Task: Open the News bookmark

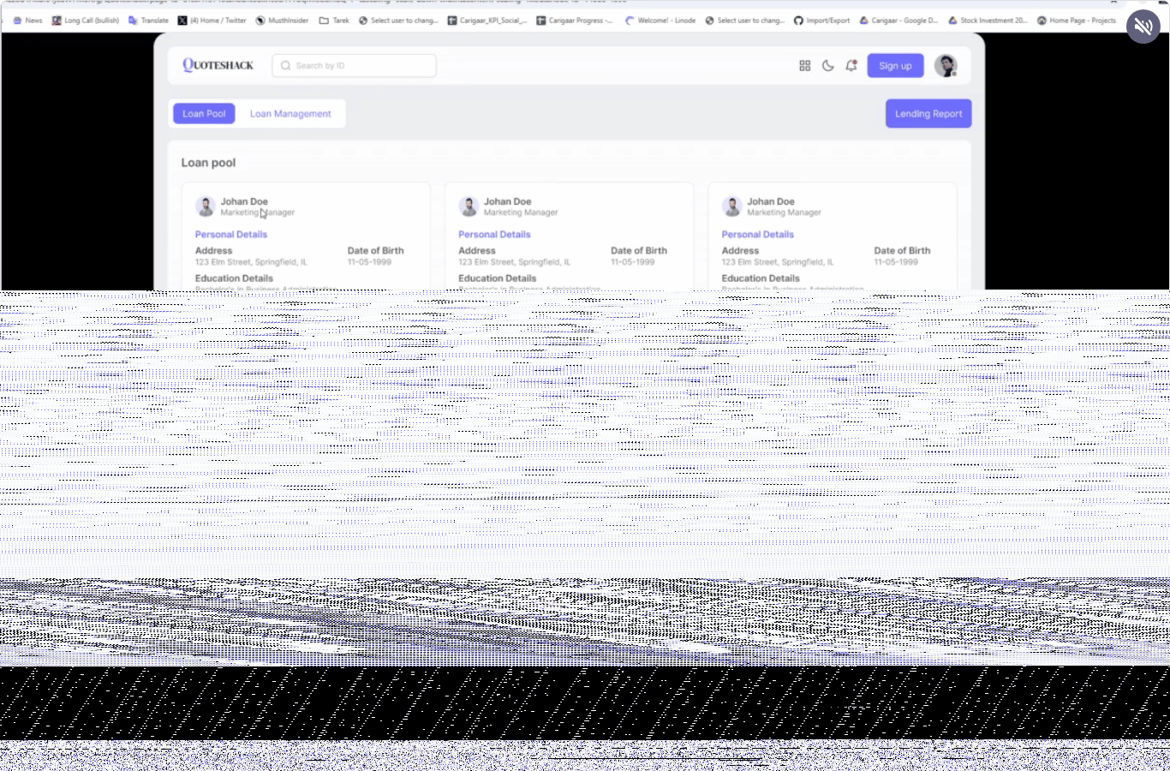Action: click(27, 21)
